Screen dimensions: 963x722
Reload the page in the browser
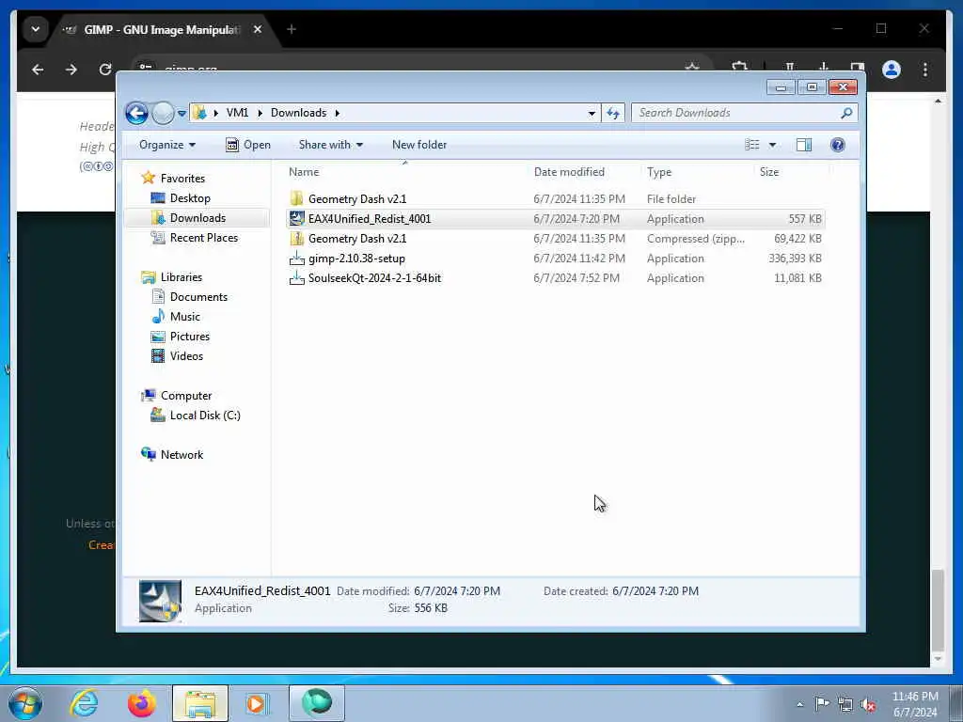tap(105, 70)
